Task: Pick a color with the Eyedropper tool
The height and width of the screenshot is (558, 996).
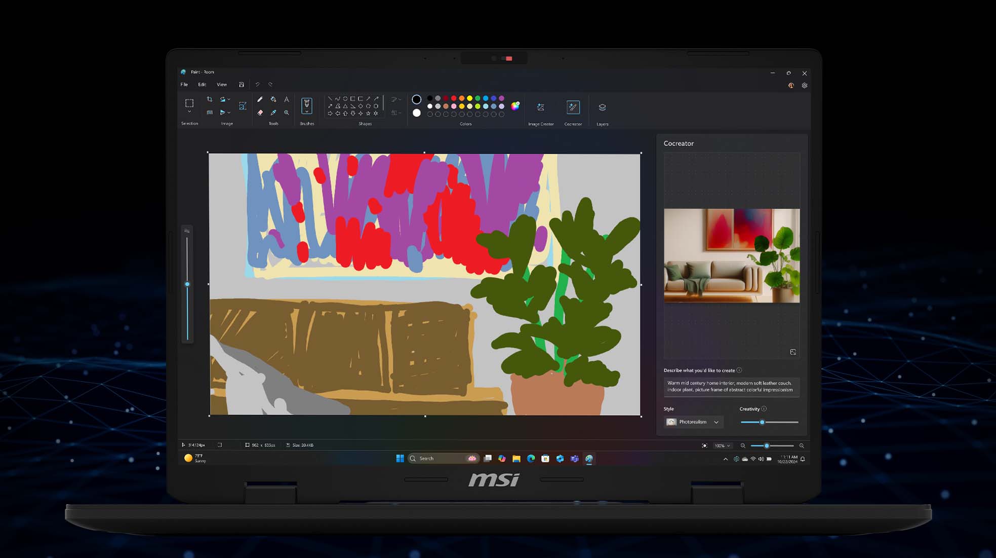Action: (x=273, y=112)
